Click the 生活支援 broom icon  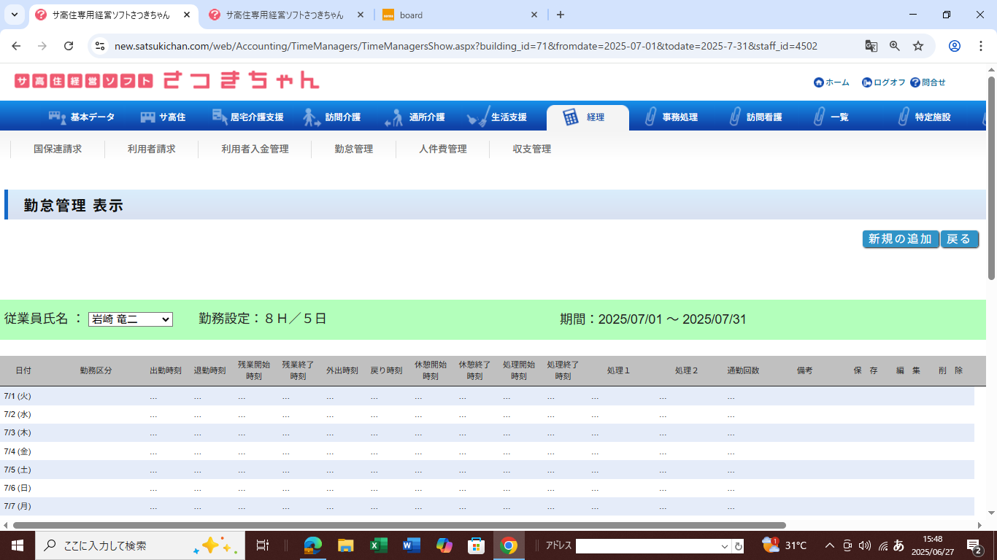pos(477,117)
